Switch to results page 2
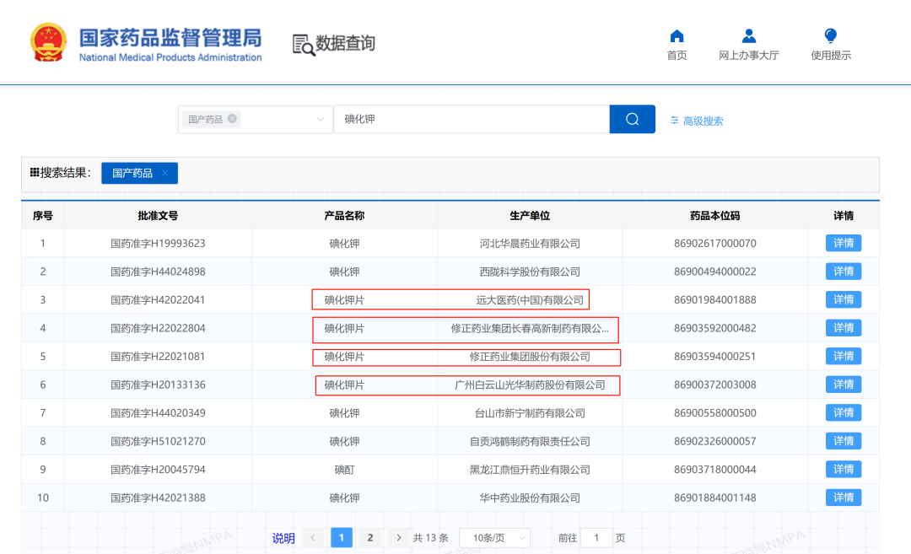 pos(369,537)
